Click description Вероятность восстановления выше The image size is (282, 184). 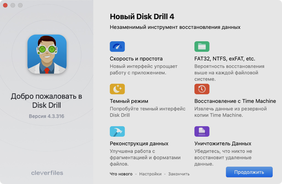pyautogui.click(x=229, y=73)
